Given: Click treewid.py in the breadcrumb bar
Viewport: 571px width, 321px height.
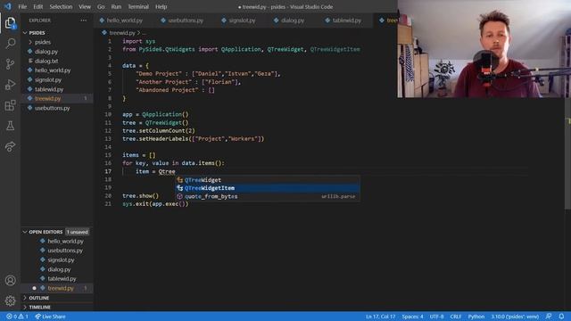Looking at the screenshot, I should pyautogui.click(x=122, y=33).
